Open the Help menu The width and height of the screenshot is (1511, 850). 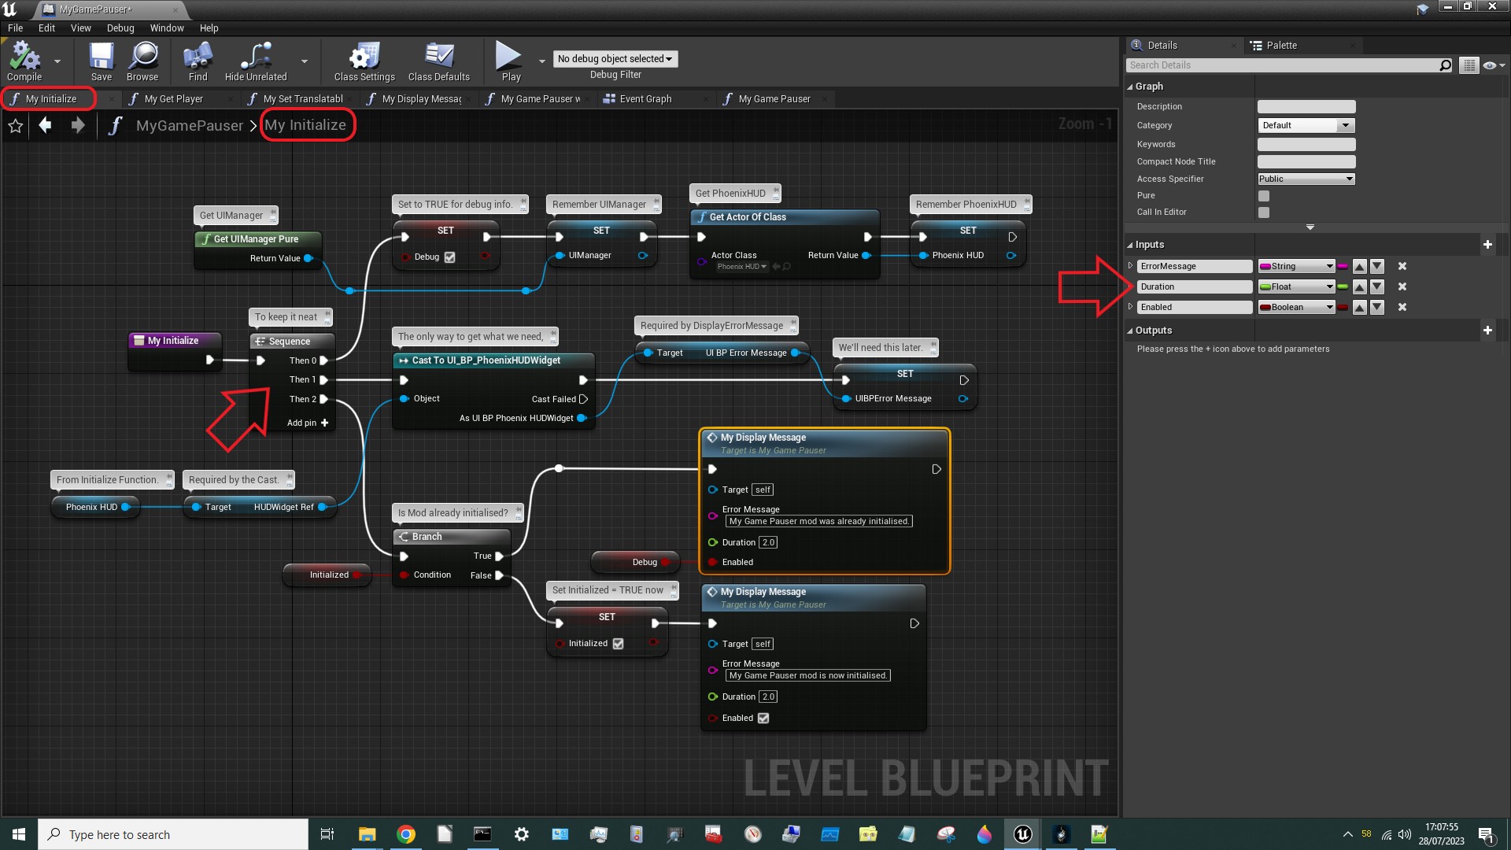click(209, 28)
